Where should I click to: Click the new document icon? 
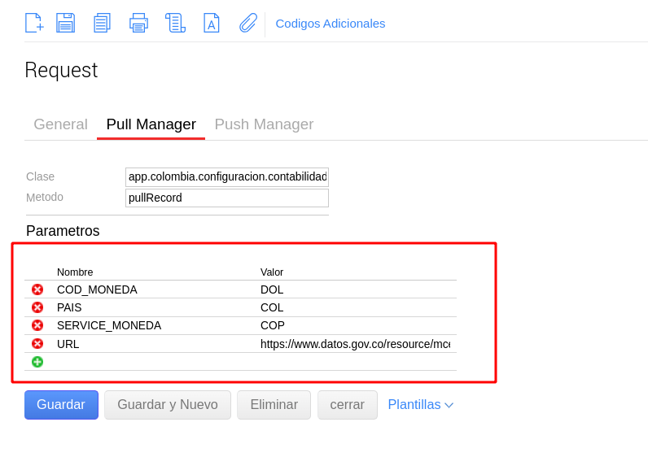(33, 23)
